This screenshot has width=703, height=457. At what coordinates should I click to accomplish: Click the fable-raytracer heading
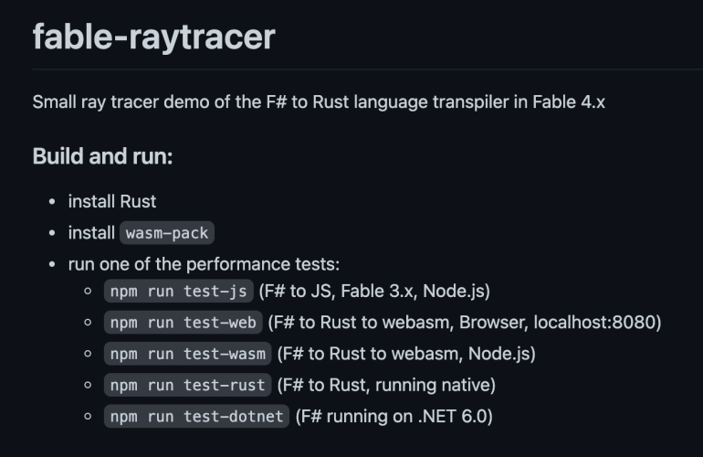point(153,37)
